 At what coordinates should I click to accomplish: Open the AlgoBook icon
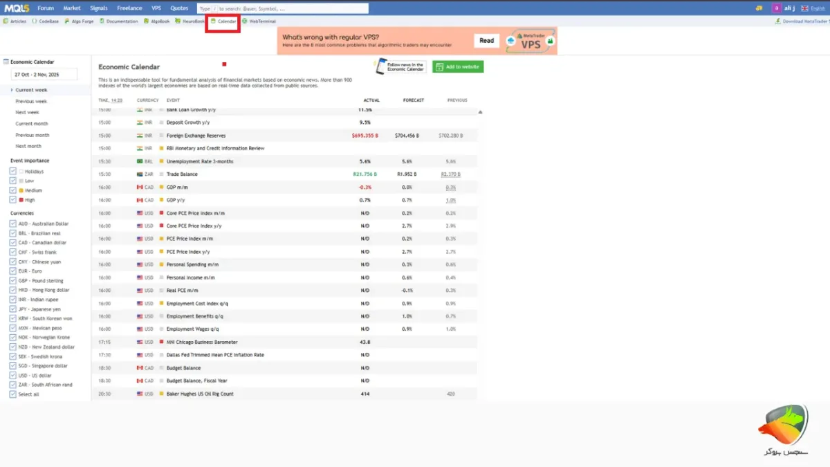pyautogui.click(x=146, y=21)
